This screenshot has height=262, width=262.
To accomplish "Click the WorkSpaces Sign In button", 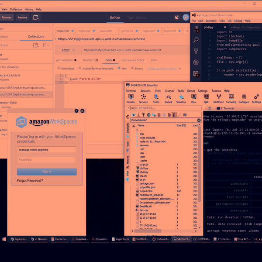I will click(47, 171).
